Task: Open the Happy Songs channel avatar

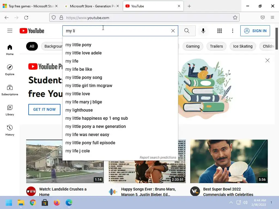Action: click(113, 191)
